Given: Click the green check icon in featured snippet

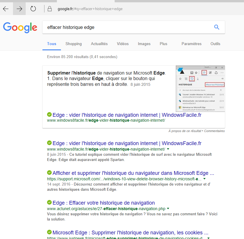Looking at the screenshot, I should (49, 114).
